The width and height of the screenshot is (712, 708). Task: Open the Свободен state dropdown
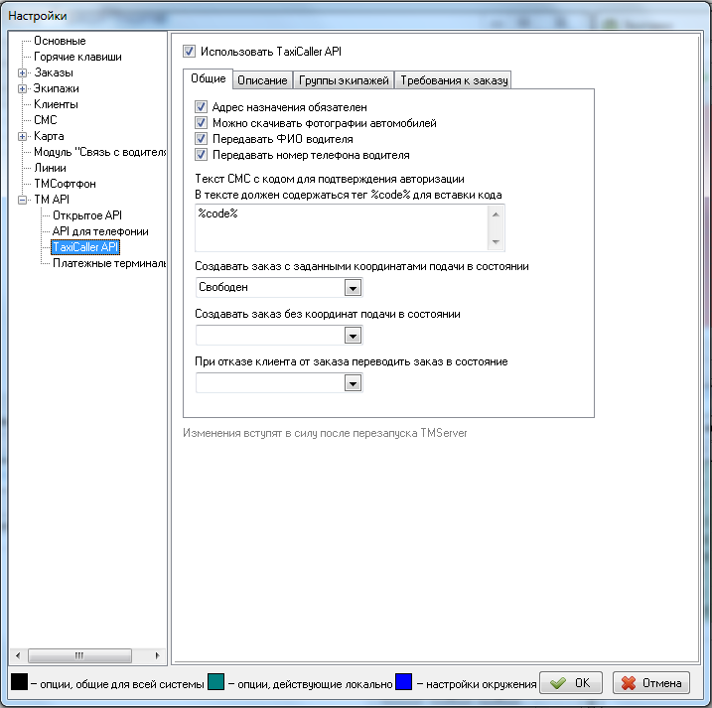(x=352, y=288)
